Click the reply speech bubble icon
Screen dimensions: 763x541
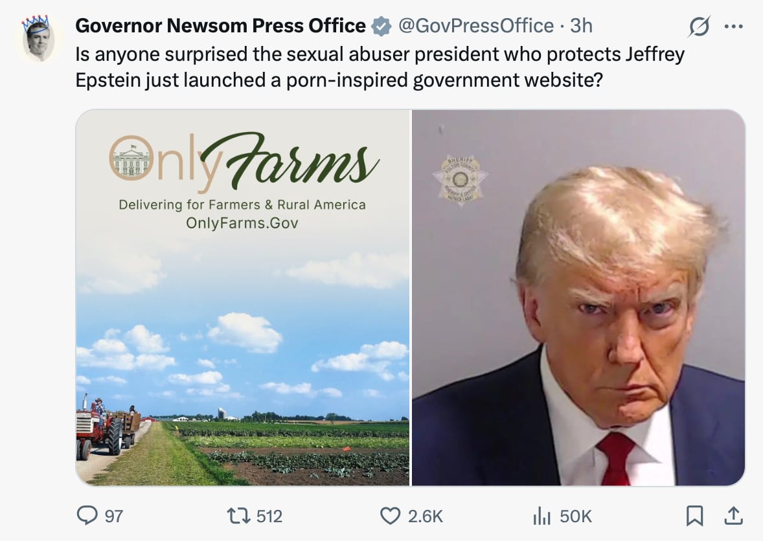pyautogui.click(x=87, y=516)
